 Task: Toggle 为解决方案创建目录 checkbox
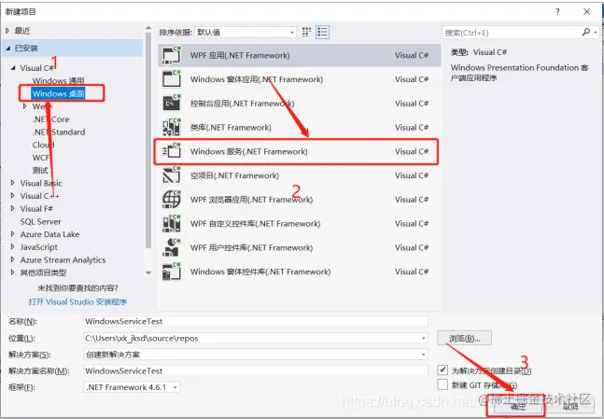[x=442, y=370]
